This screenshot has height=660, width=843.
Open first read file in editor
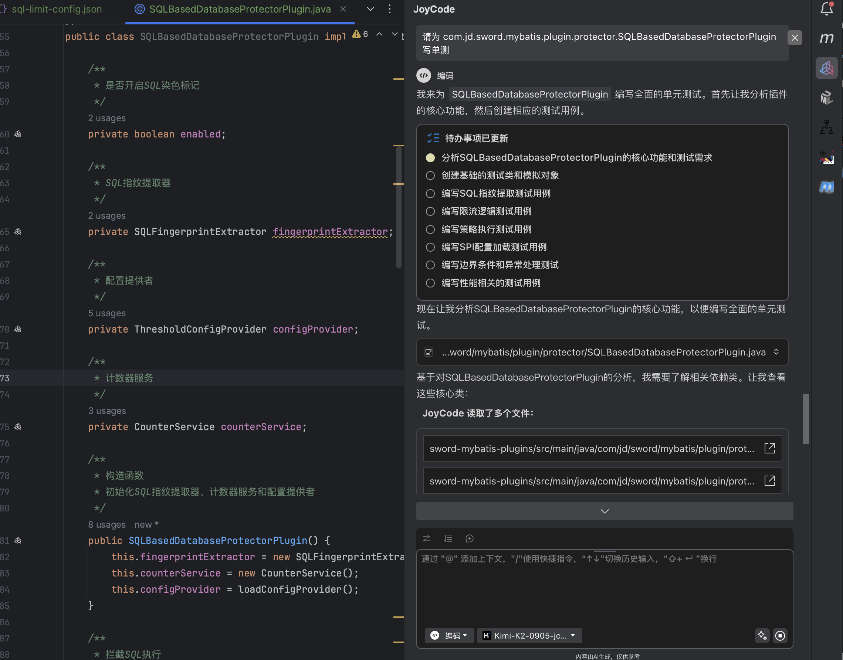click(x=769, y=448)
